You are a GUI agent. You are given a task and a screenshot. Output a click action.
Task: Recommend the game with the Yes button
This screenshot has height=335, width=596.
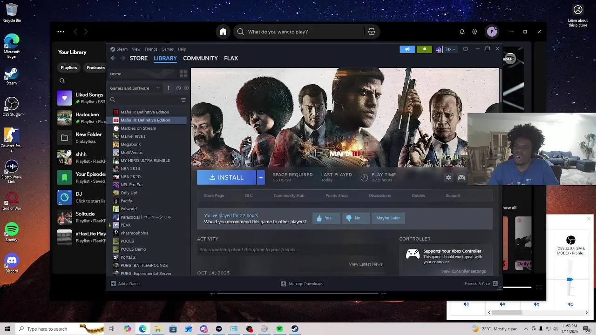(x=326, y=218)
